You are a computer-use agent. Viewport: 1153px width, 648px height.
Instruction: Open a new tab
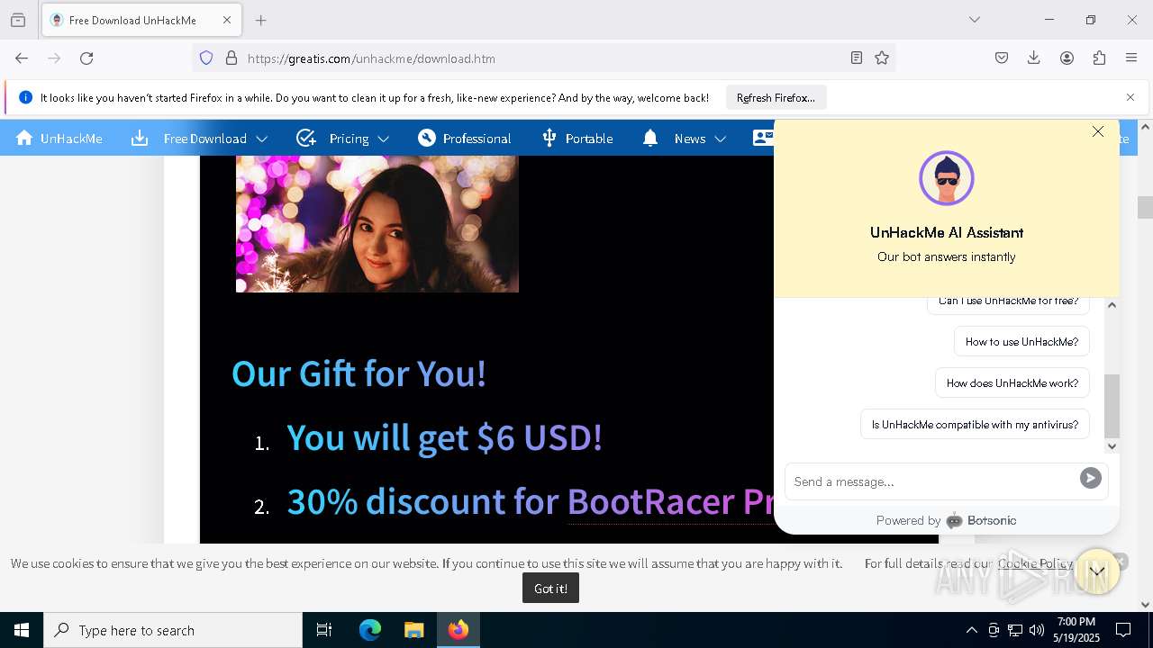261,20
